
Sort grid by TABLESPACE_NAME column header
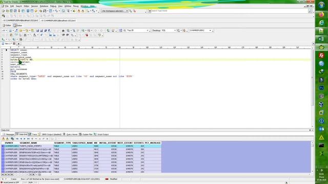pos(83,143)
